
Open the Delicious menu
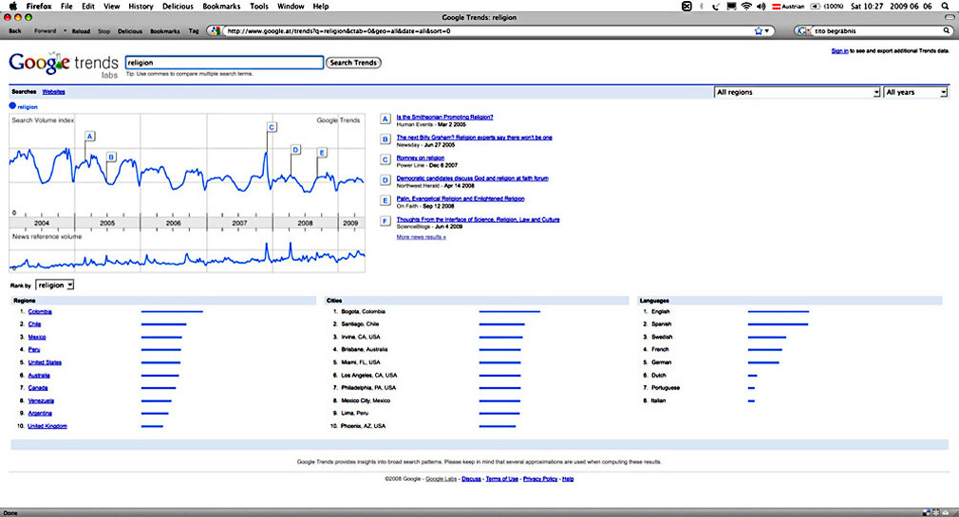pyautogui.click(x=178, y=6)
